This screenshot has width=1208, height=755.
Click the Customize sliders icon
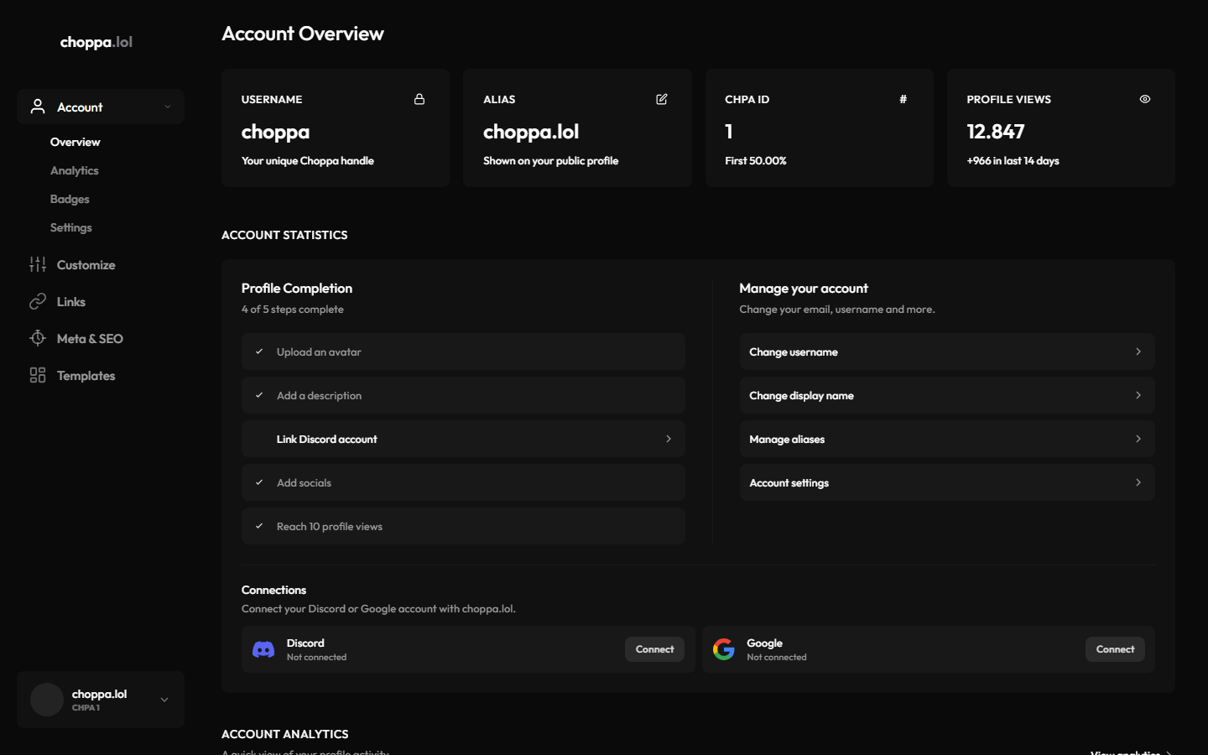tap(38, 264)
